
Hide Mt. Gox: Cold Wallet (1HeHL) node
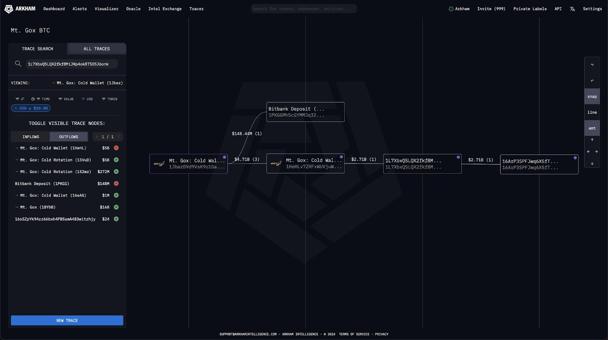click(116, 148)
